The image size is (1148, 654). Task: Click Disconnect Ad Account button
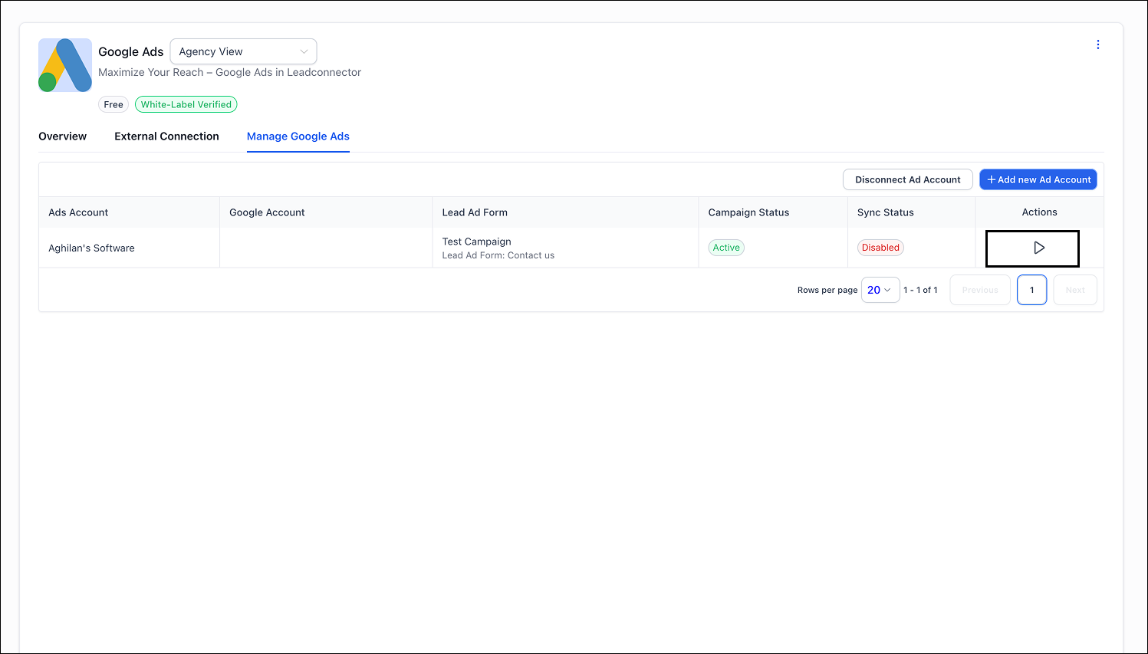908,179
